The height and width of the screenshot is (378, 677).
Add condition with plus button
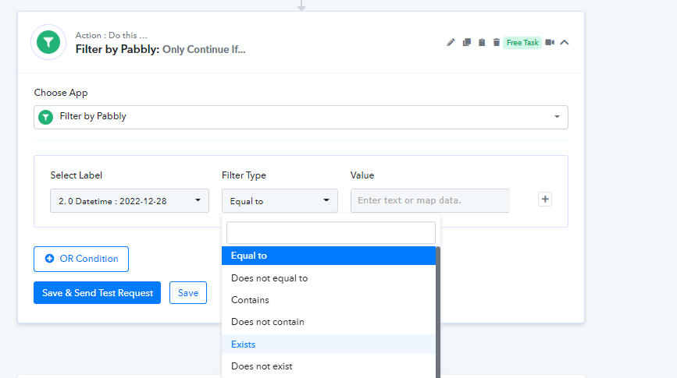tap(545, 199)
